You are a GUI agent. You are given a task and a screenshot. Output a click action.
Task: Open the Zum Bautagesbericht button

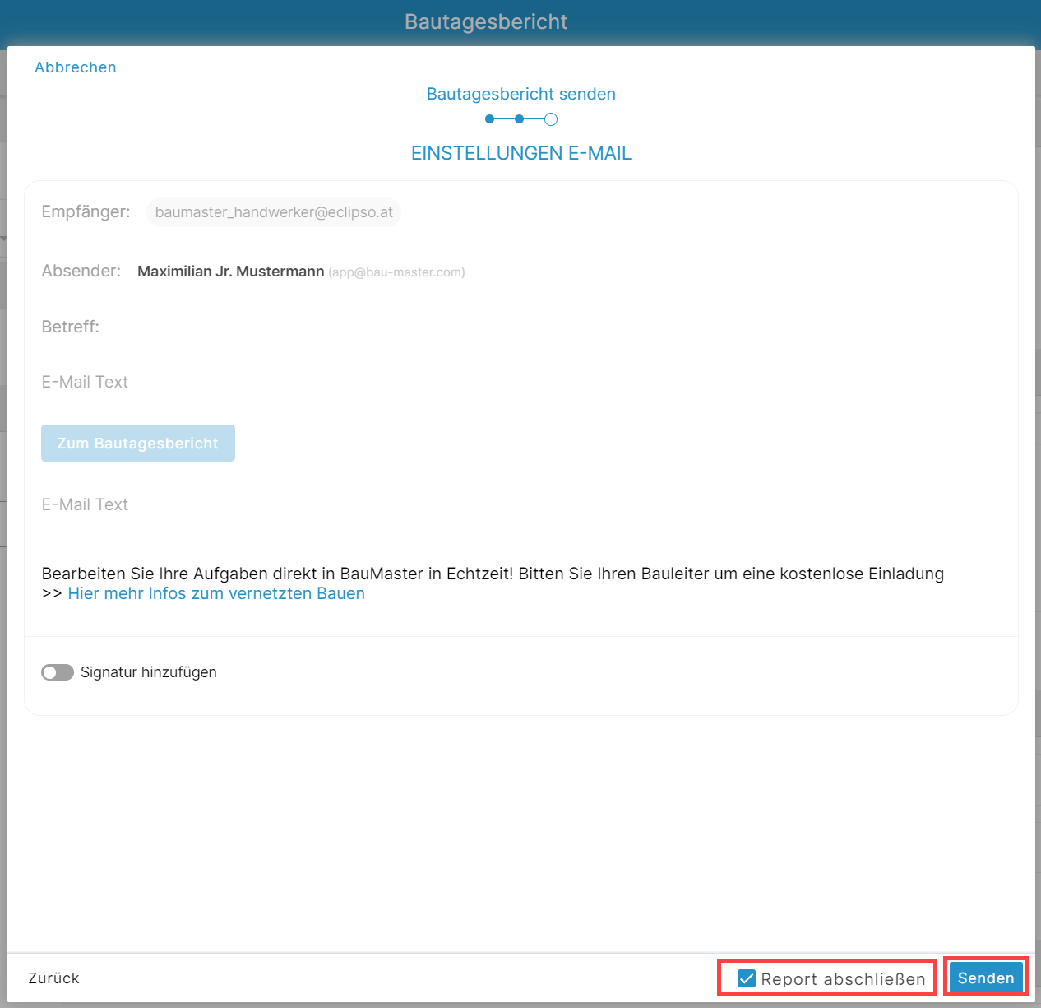pos(138,443)
